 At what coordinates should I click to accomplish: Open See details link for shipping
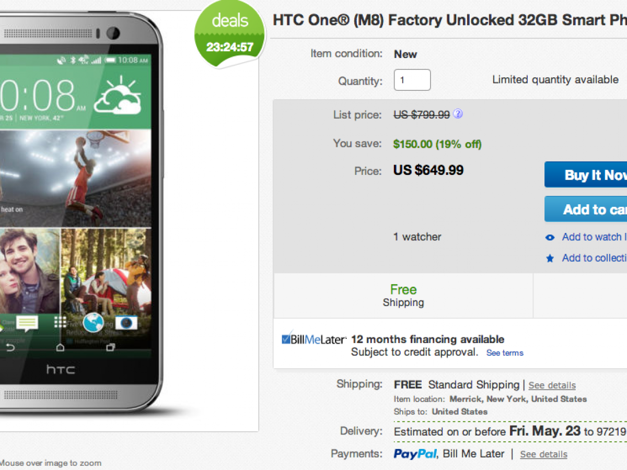(552, 385)
